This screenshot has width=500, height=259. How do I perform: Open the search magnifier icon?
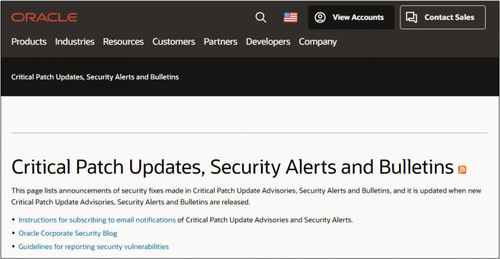(260, 17)
